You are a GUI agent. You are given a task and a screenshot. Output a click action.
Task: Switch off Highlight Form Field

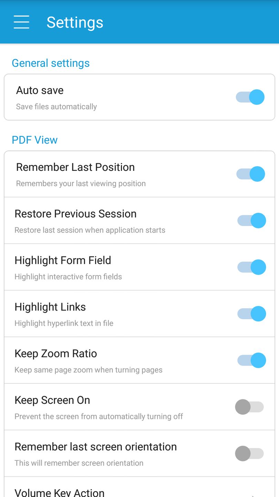coord(252,267)
